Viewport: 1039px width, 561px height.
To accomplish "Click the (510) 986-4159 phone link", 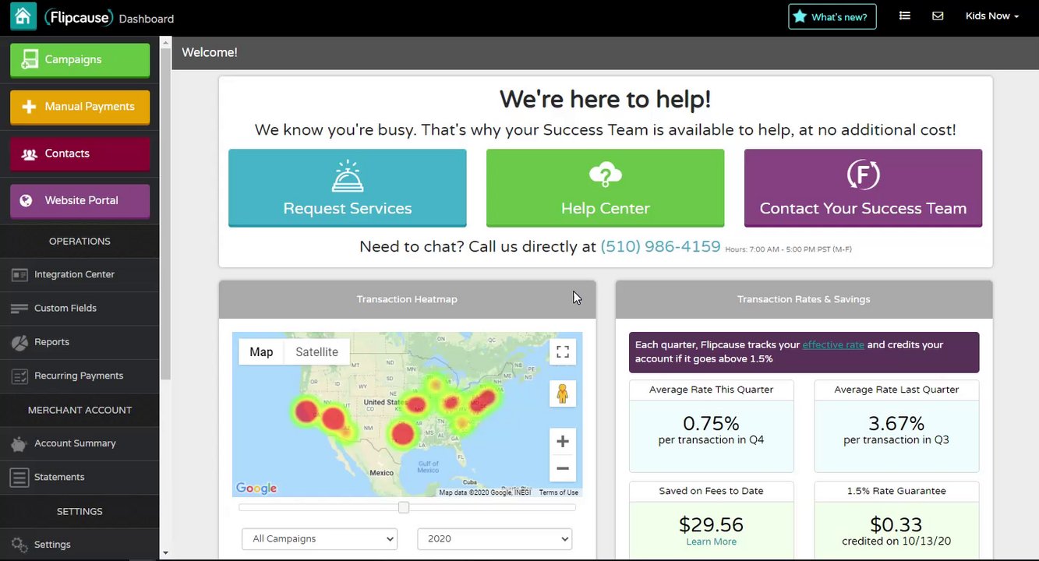I will (x=660, y=246).
